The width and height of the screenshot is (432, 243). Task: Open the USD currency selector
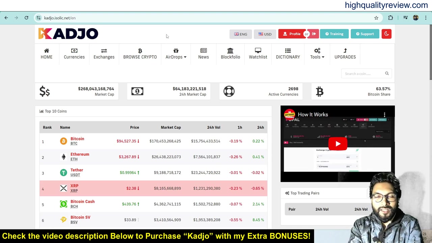265,34
